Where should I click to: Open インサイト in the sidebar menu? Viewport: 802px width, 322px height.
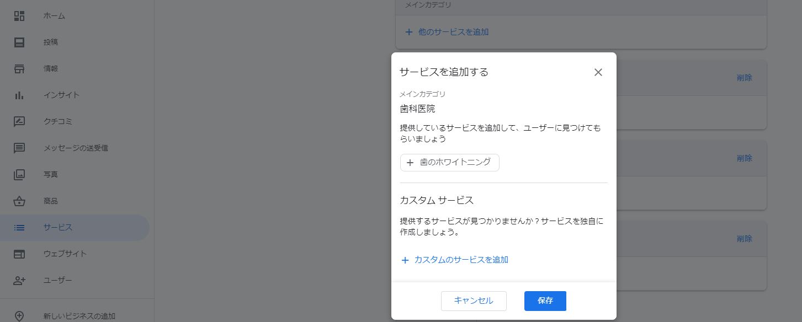tap(61, 95)
